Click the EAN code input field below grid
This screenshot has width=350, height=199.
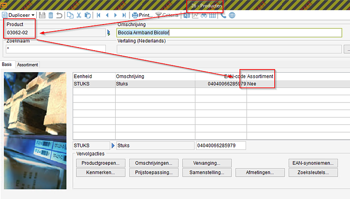[x=221, y=145]
